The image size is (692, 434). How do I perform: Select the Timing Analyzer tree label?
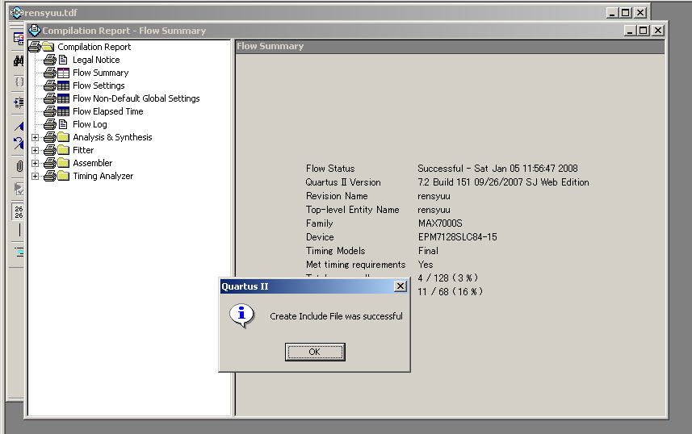pos(103,176)
